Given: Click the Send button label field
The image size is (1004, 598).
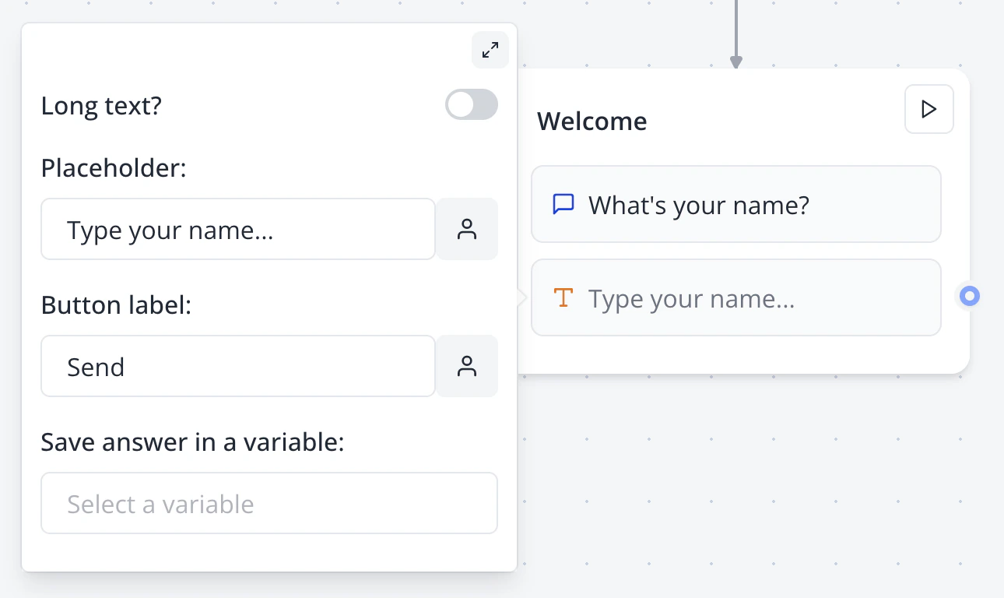Looking at the screenshot, I should 238,366.
